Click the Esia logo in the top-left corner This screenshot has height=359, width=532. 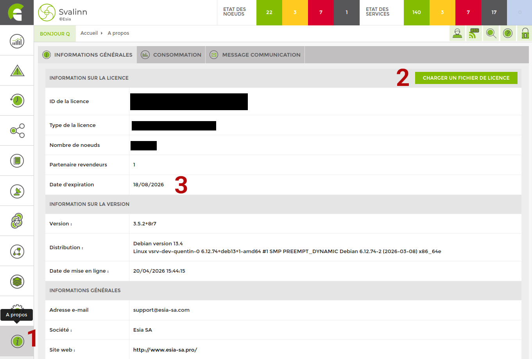pos(17,13)
